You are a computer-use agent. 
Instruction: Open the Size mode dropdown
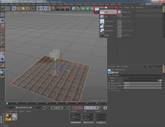(x=88, y=123)
